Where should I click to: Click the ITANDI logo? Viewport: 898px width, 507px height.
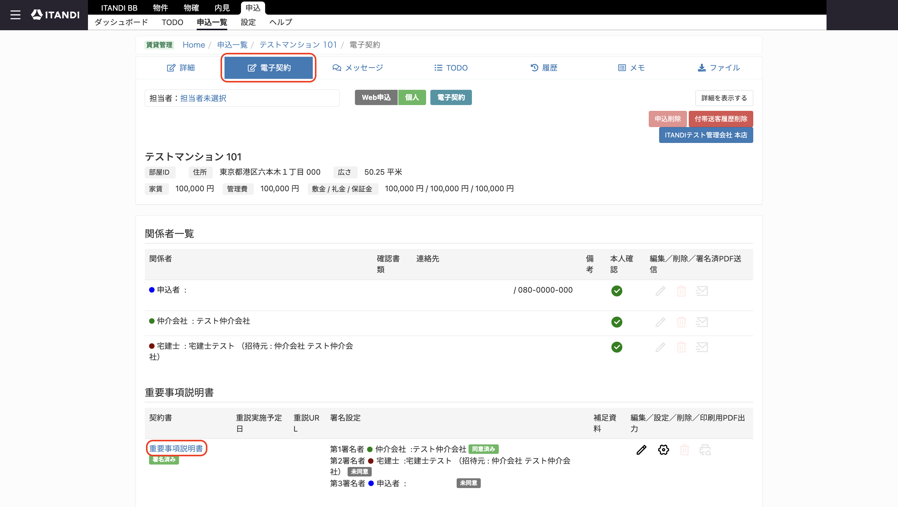coord(55,15)
